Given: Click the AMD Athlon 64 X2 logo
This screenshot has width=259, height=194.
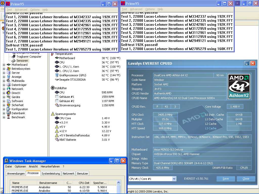Looking at the screenshot, I should 239,87.
